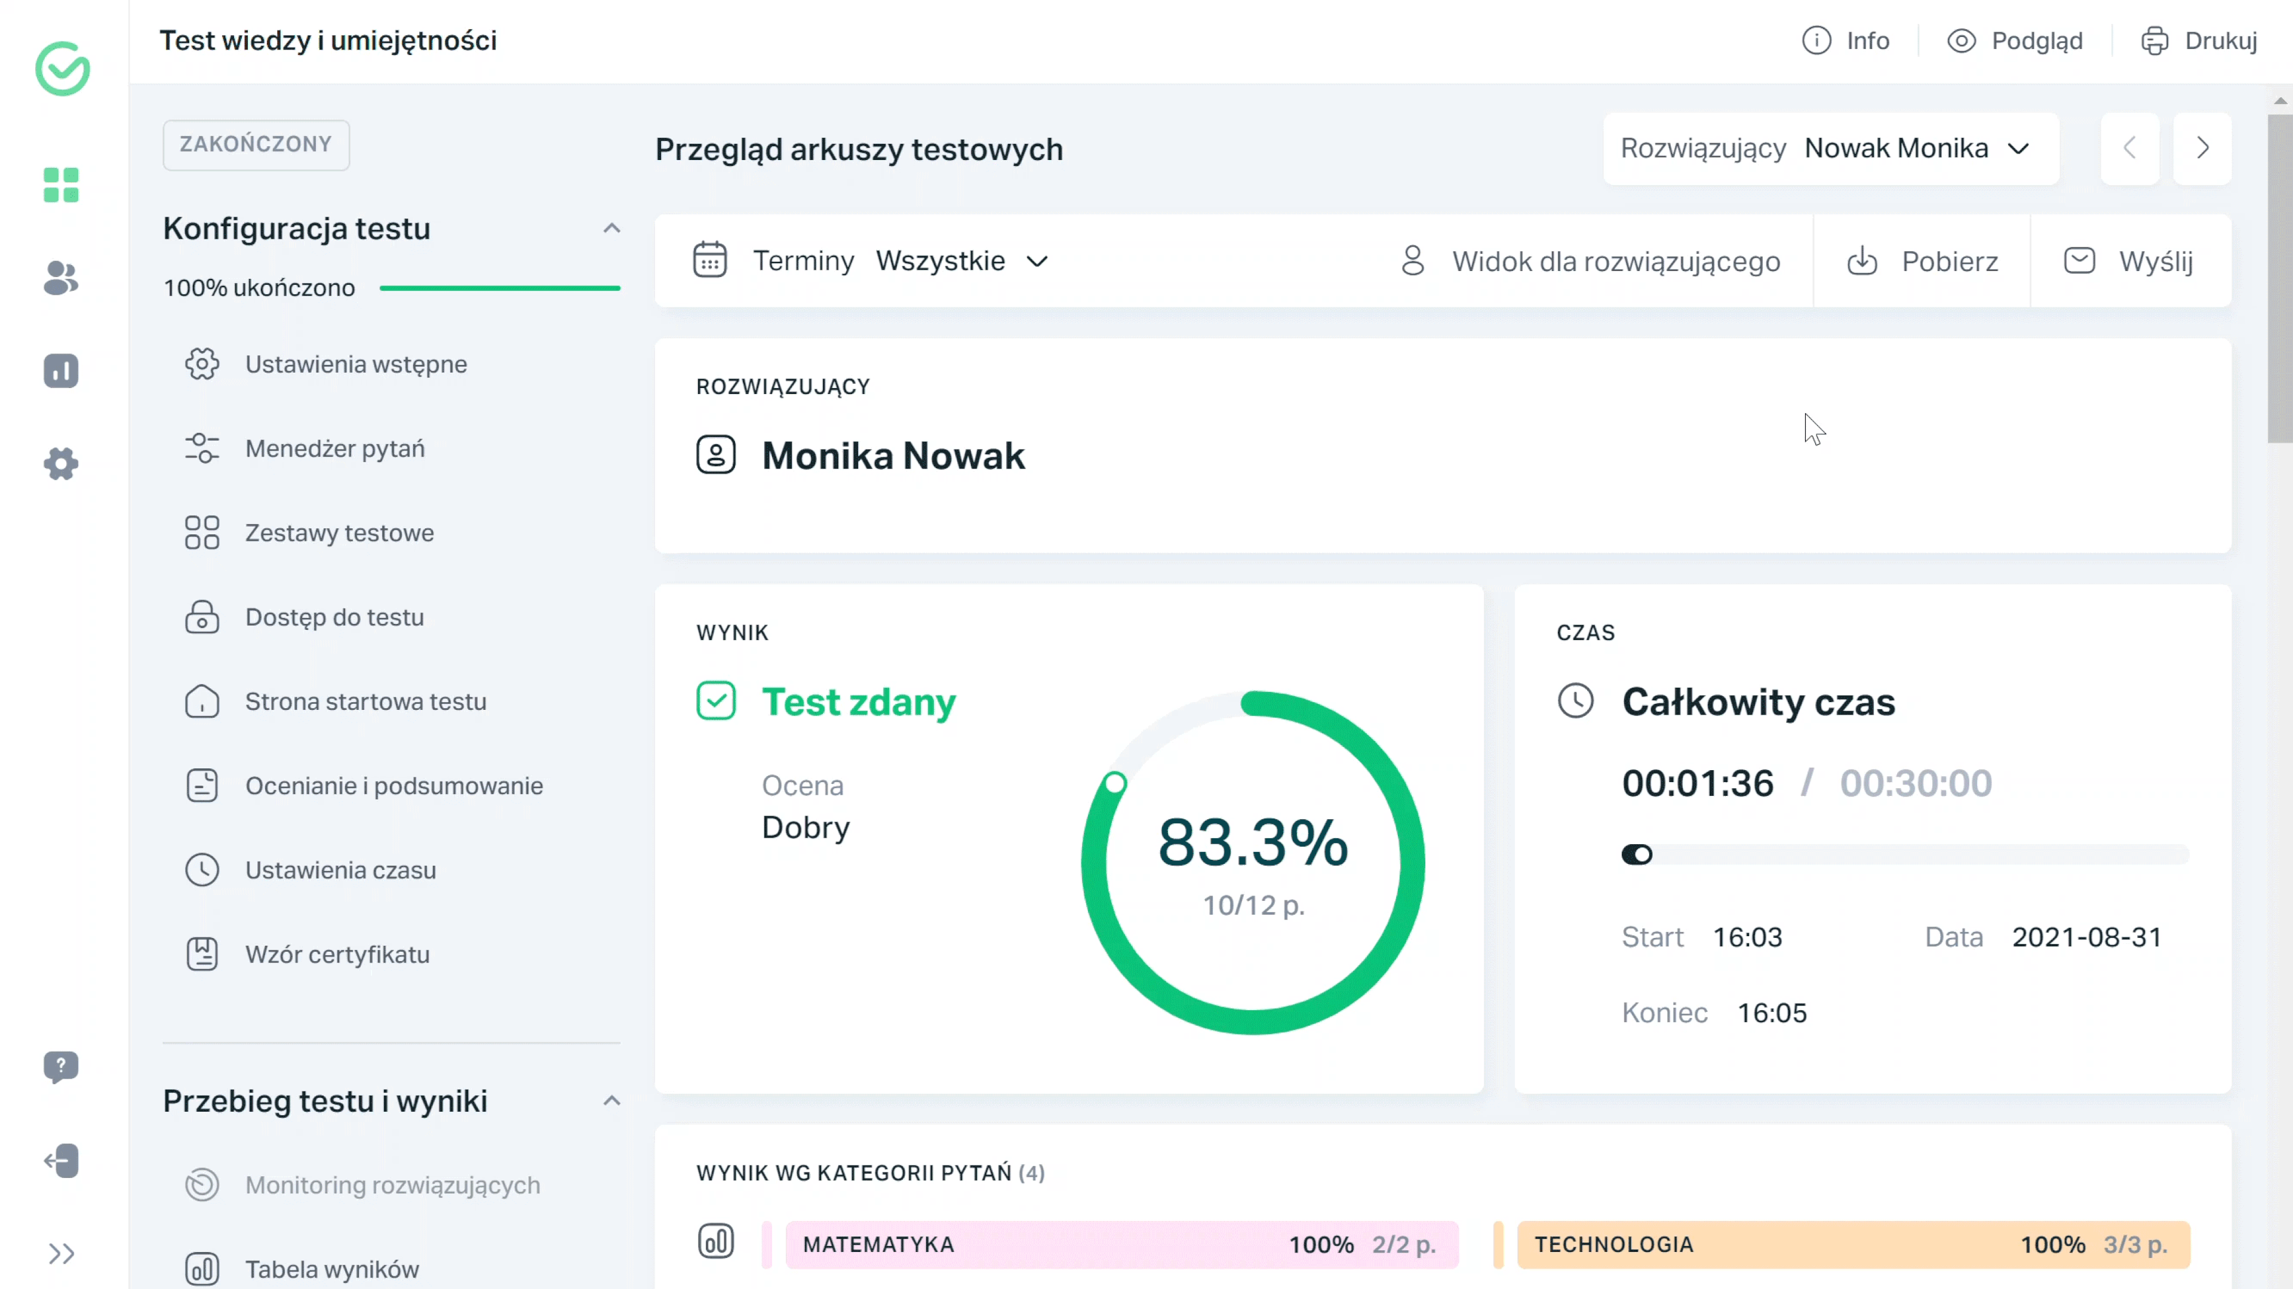2293x1289 pixels.
Task: Toggle the time display switch below total time
Action: pyautogui.click(x=1638, y=854)
